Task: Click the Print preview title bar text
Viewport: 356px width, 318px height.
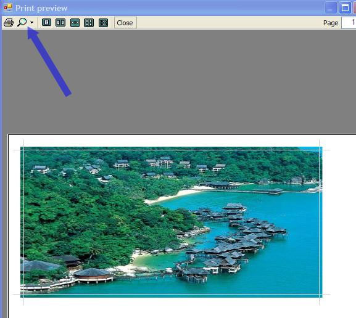Action: coord(41,9)
